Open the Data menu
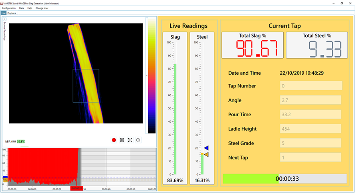The width and height of the screenshot is (355, 193). [x=21, y=8]
